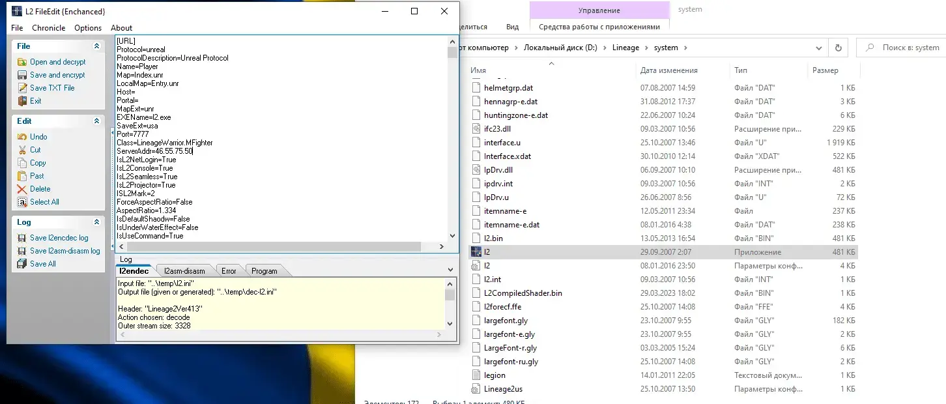This screenshot has height=404, width=946.
Task: Collapse the Edit panel
Action: pos(96,121)
